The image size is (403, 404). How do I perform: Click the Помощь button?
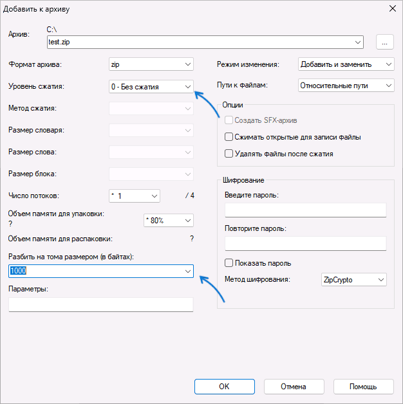click(x=364, y=387)
